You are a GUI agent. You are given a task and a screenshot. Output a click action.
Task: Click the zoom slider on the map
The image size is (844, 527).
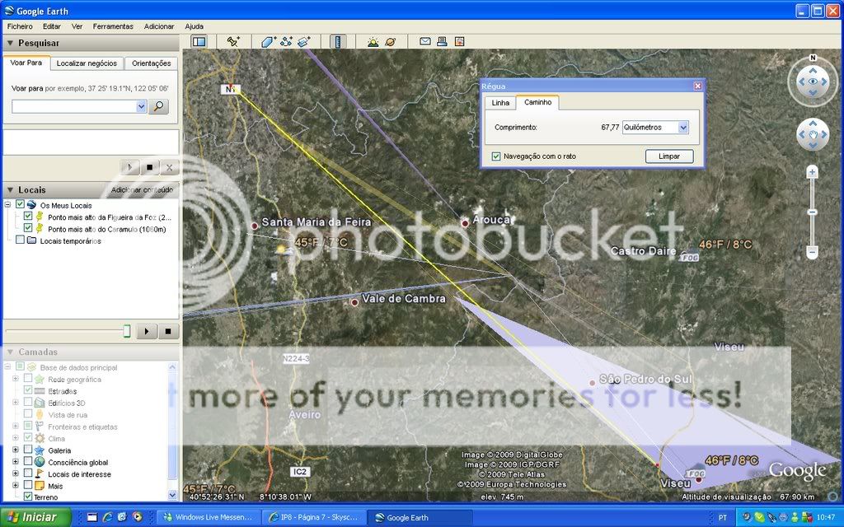click(812, 212)
